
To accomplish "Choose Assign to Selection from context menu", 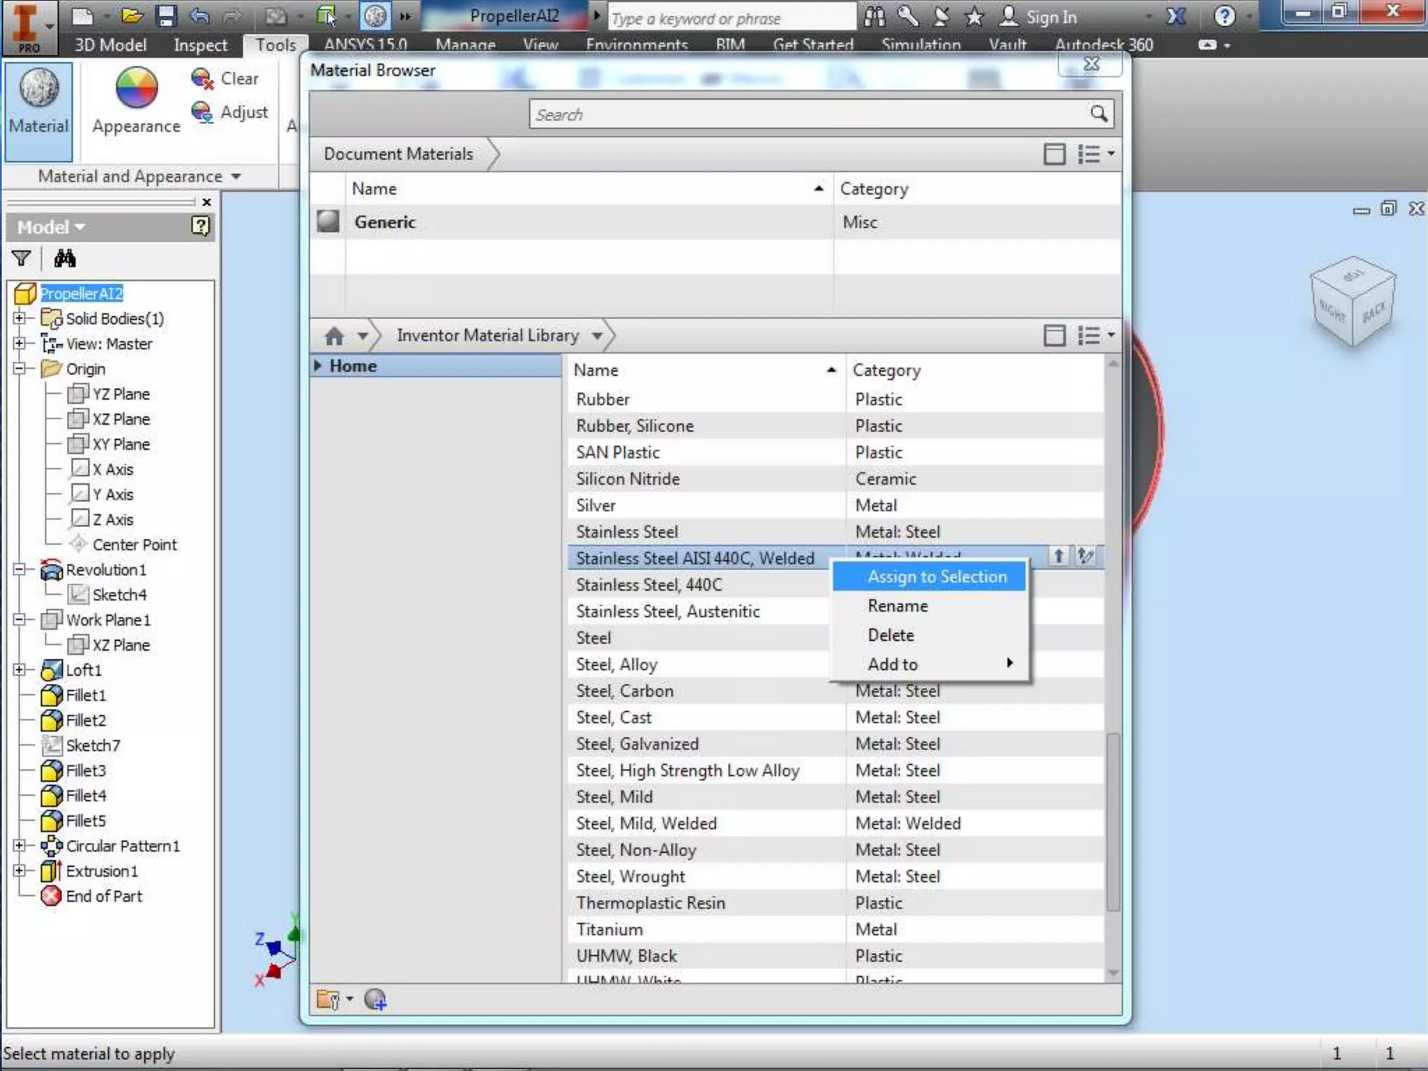I will click(936, 577).
